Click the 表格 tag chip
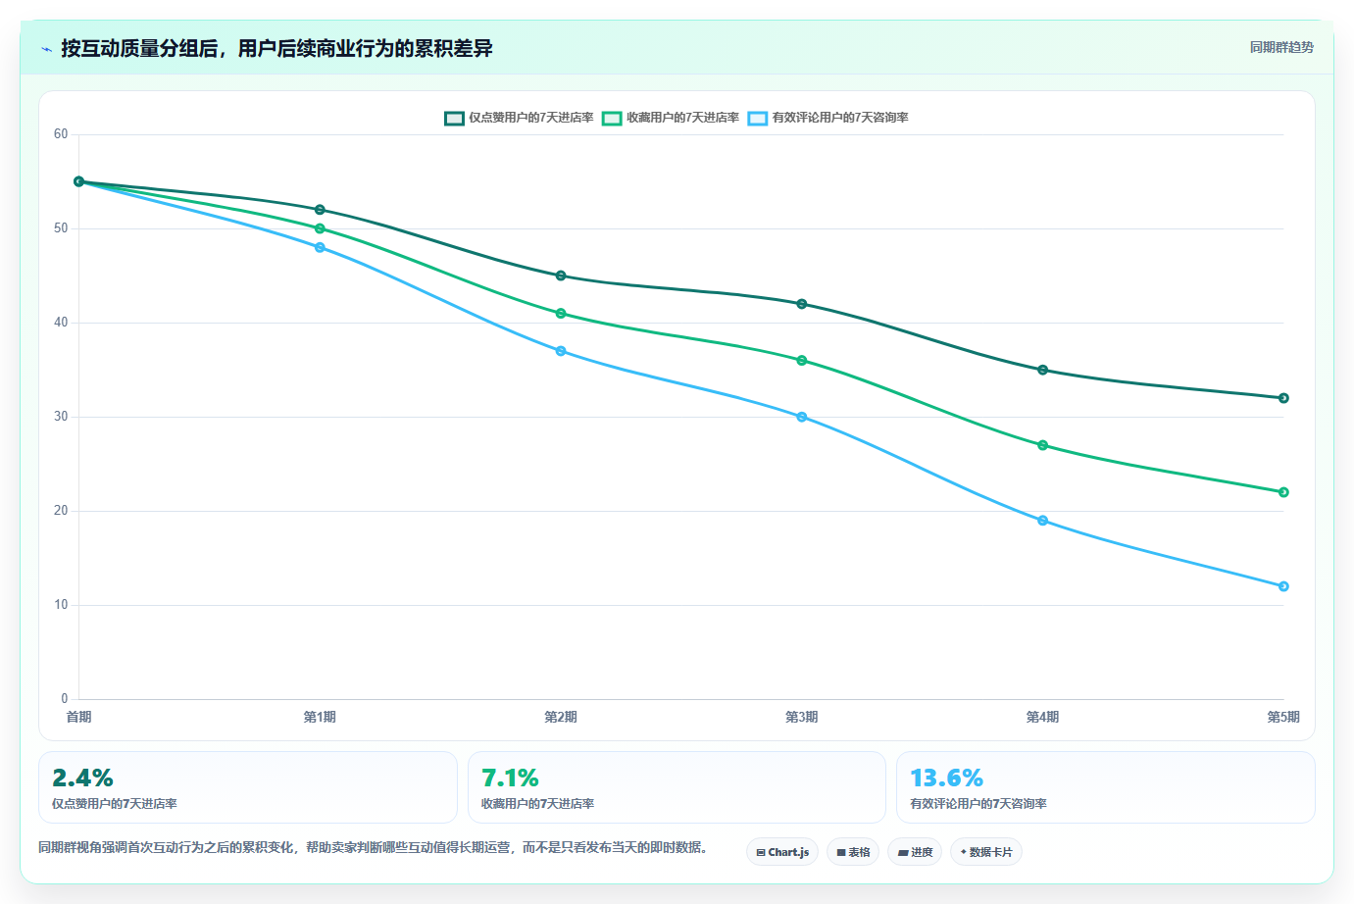 pyautogui.click(x=853, y=852)
